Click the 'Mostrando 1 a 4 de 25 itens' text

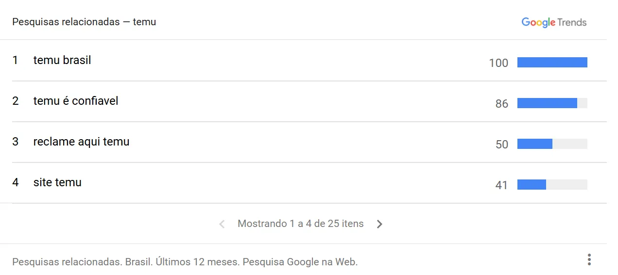[x=301, y=224]
